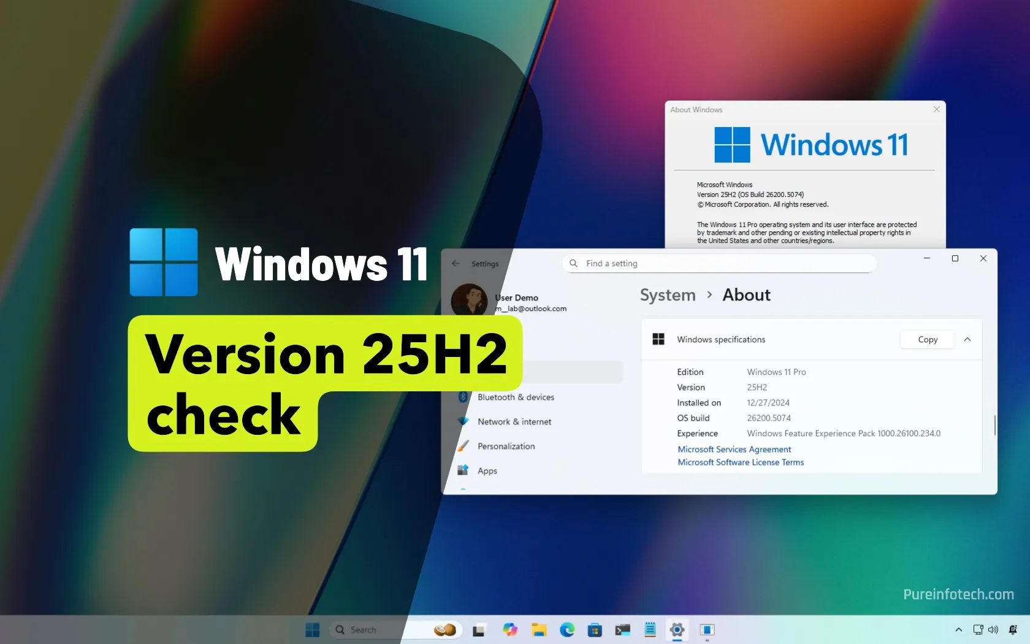Screen dimensions: 1030x644
Task: Open Copilot from the taskbar
Action: click(509, 629)
